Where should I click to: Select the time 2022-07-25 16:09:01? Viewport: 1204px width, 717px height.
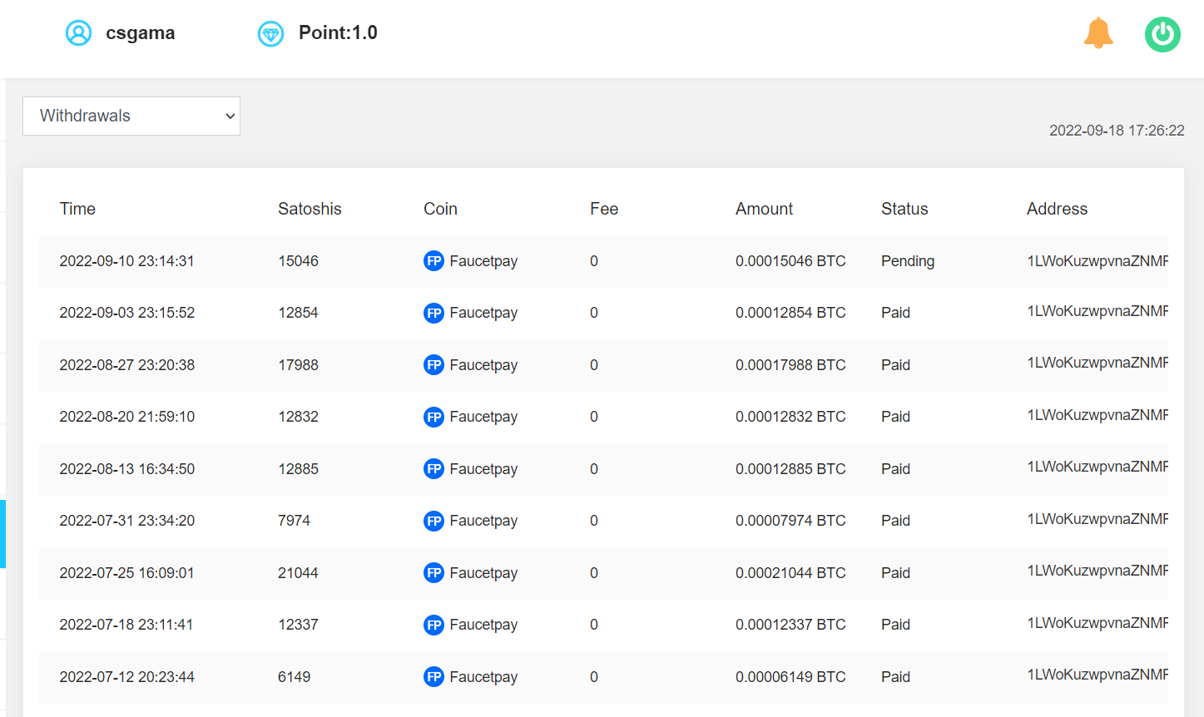click(126, 573)
